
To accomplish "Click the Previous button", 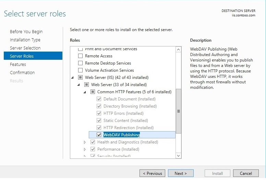I will (152, 173).
